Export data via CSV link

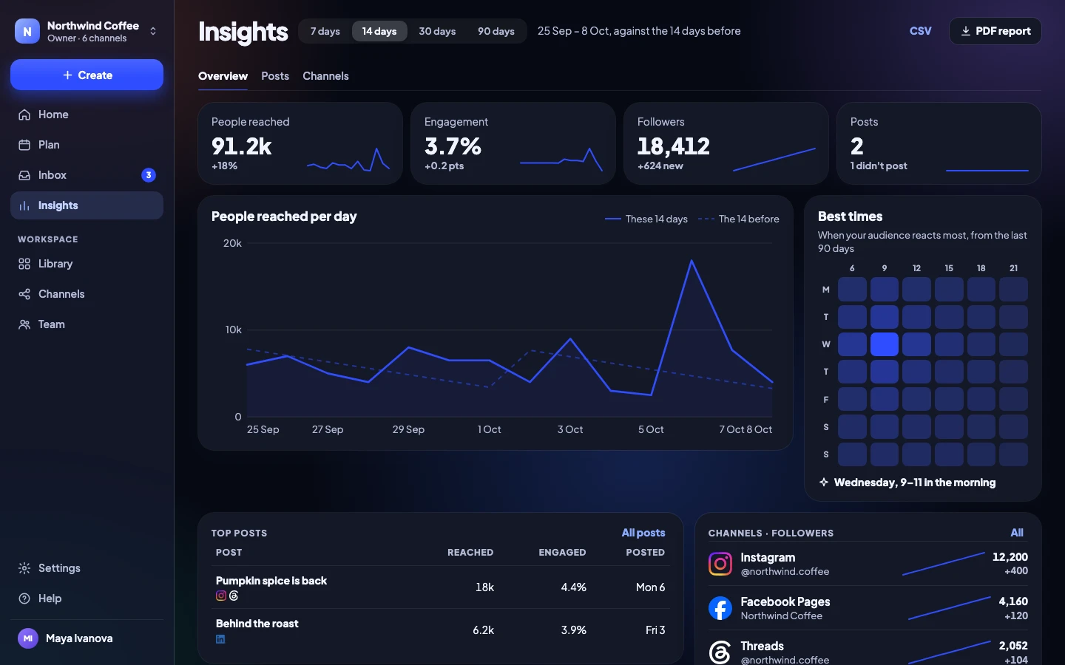tap(920, 31)
